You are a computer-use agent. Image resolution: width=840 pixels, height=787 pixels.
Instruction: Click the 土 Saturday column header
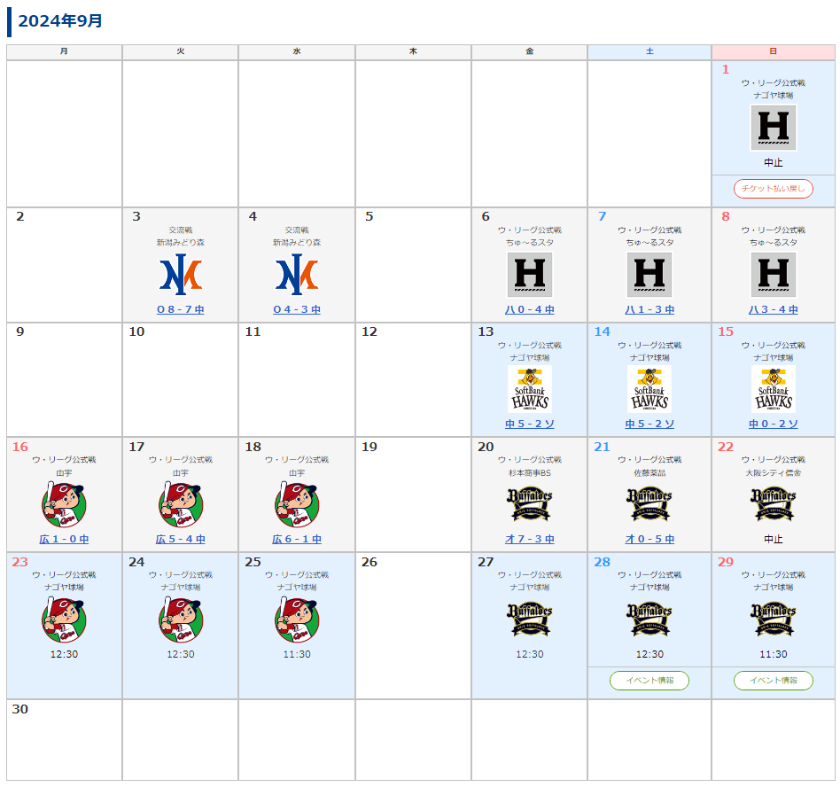(649, 51)
